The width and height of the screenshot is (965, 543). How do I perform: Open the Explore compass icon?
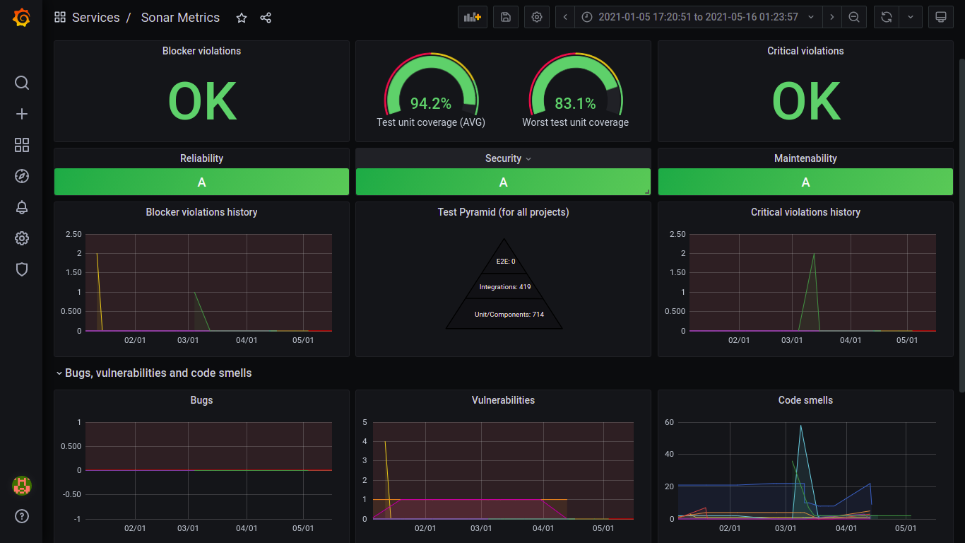click(x=22, y=176)
